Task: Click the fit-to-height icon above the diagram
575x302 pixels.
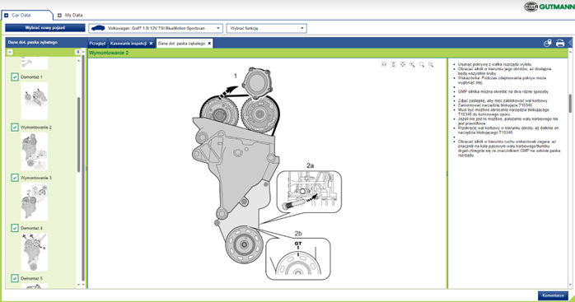Action: coord(393,64)
